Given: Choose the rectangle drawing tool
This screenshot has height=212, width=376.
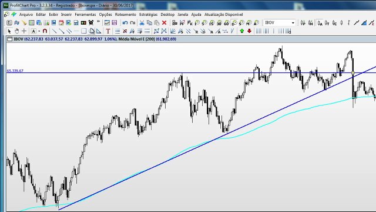Looking at the screenshot, I should [83, 31].
